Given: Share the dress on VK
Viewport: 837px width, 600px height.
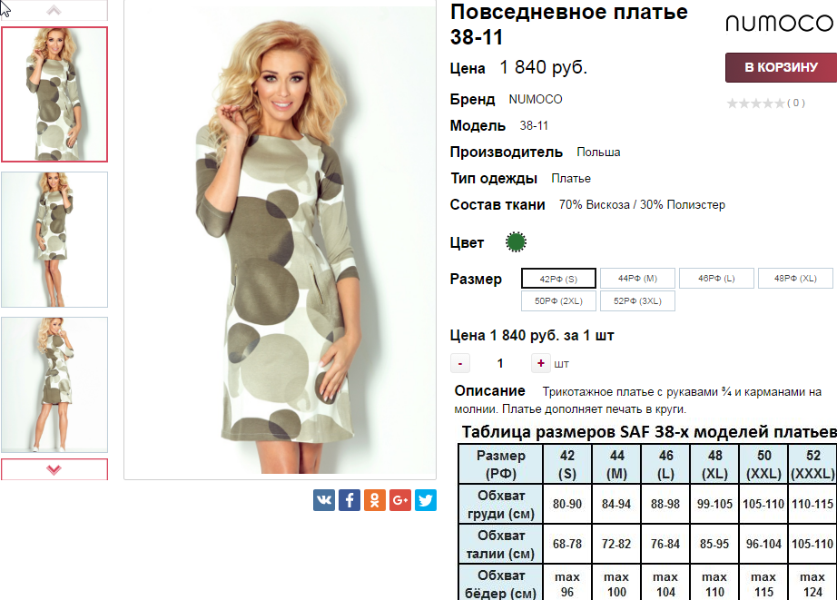Looking at the screenshot, I should pos(324,500).
